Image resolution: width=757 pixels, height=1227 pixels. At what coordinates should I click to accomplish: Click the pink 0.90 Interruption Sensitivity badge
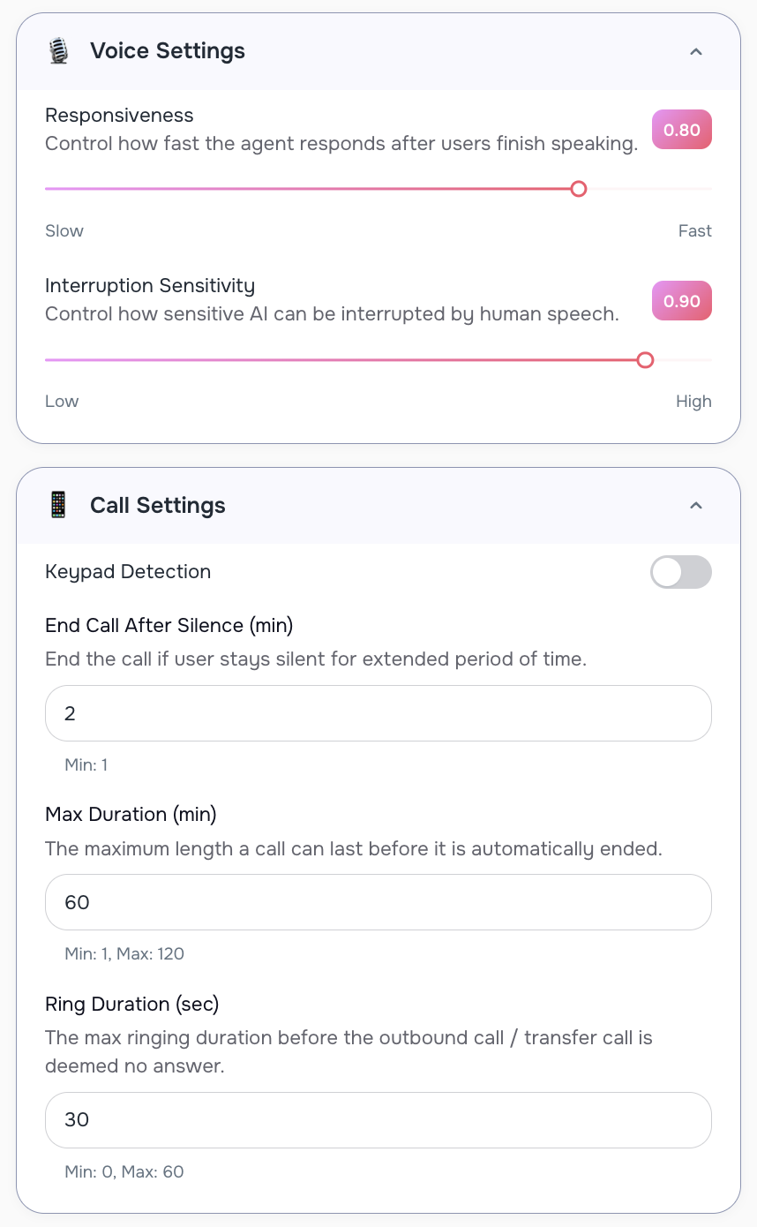click(x=681, y=300)
